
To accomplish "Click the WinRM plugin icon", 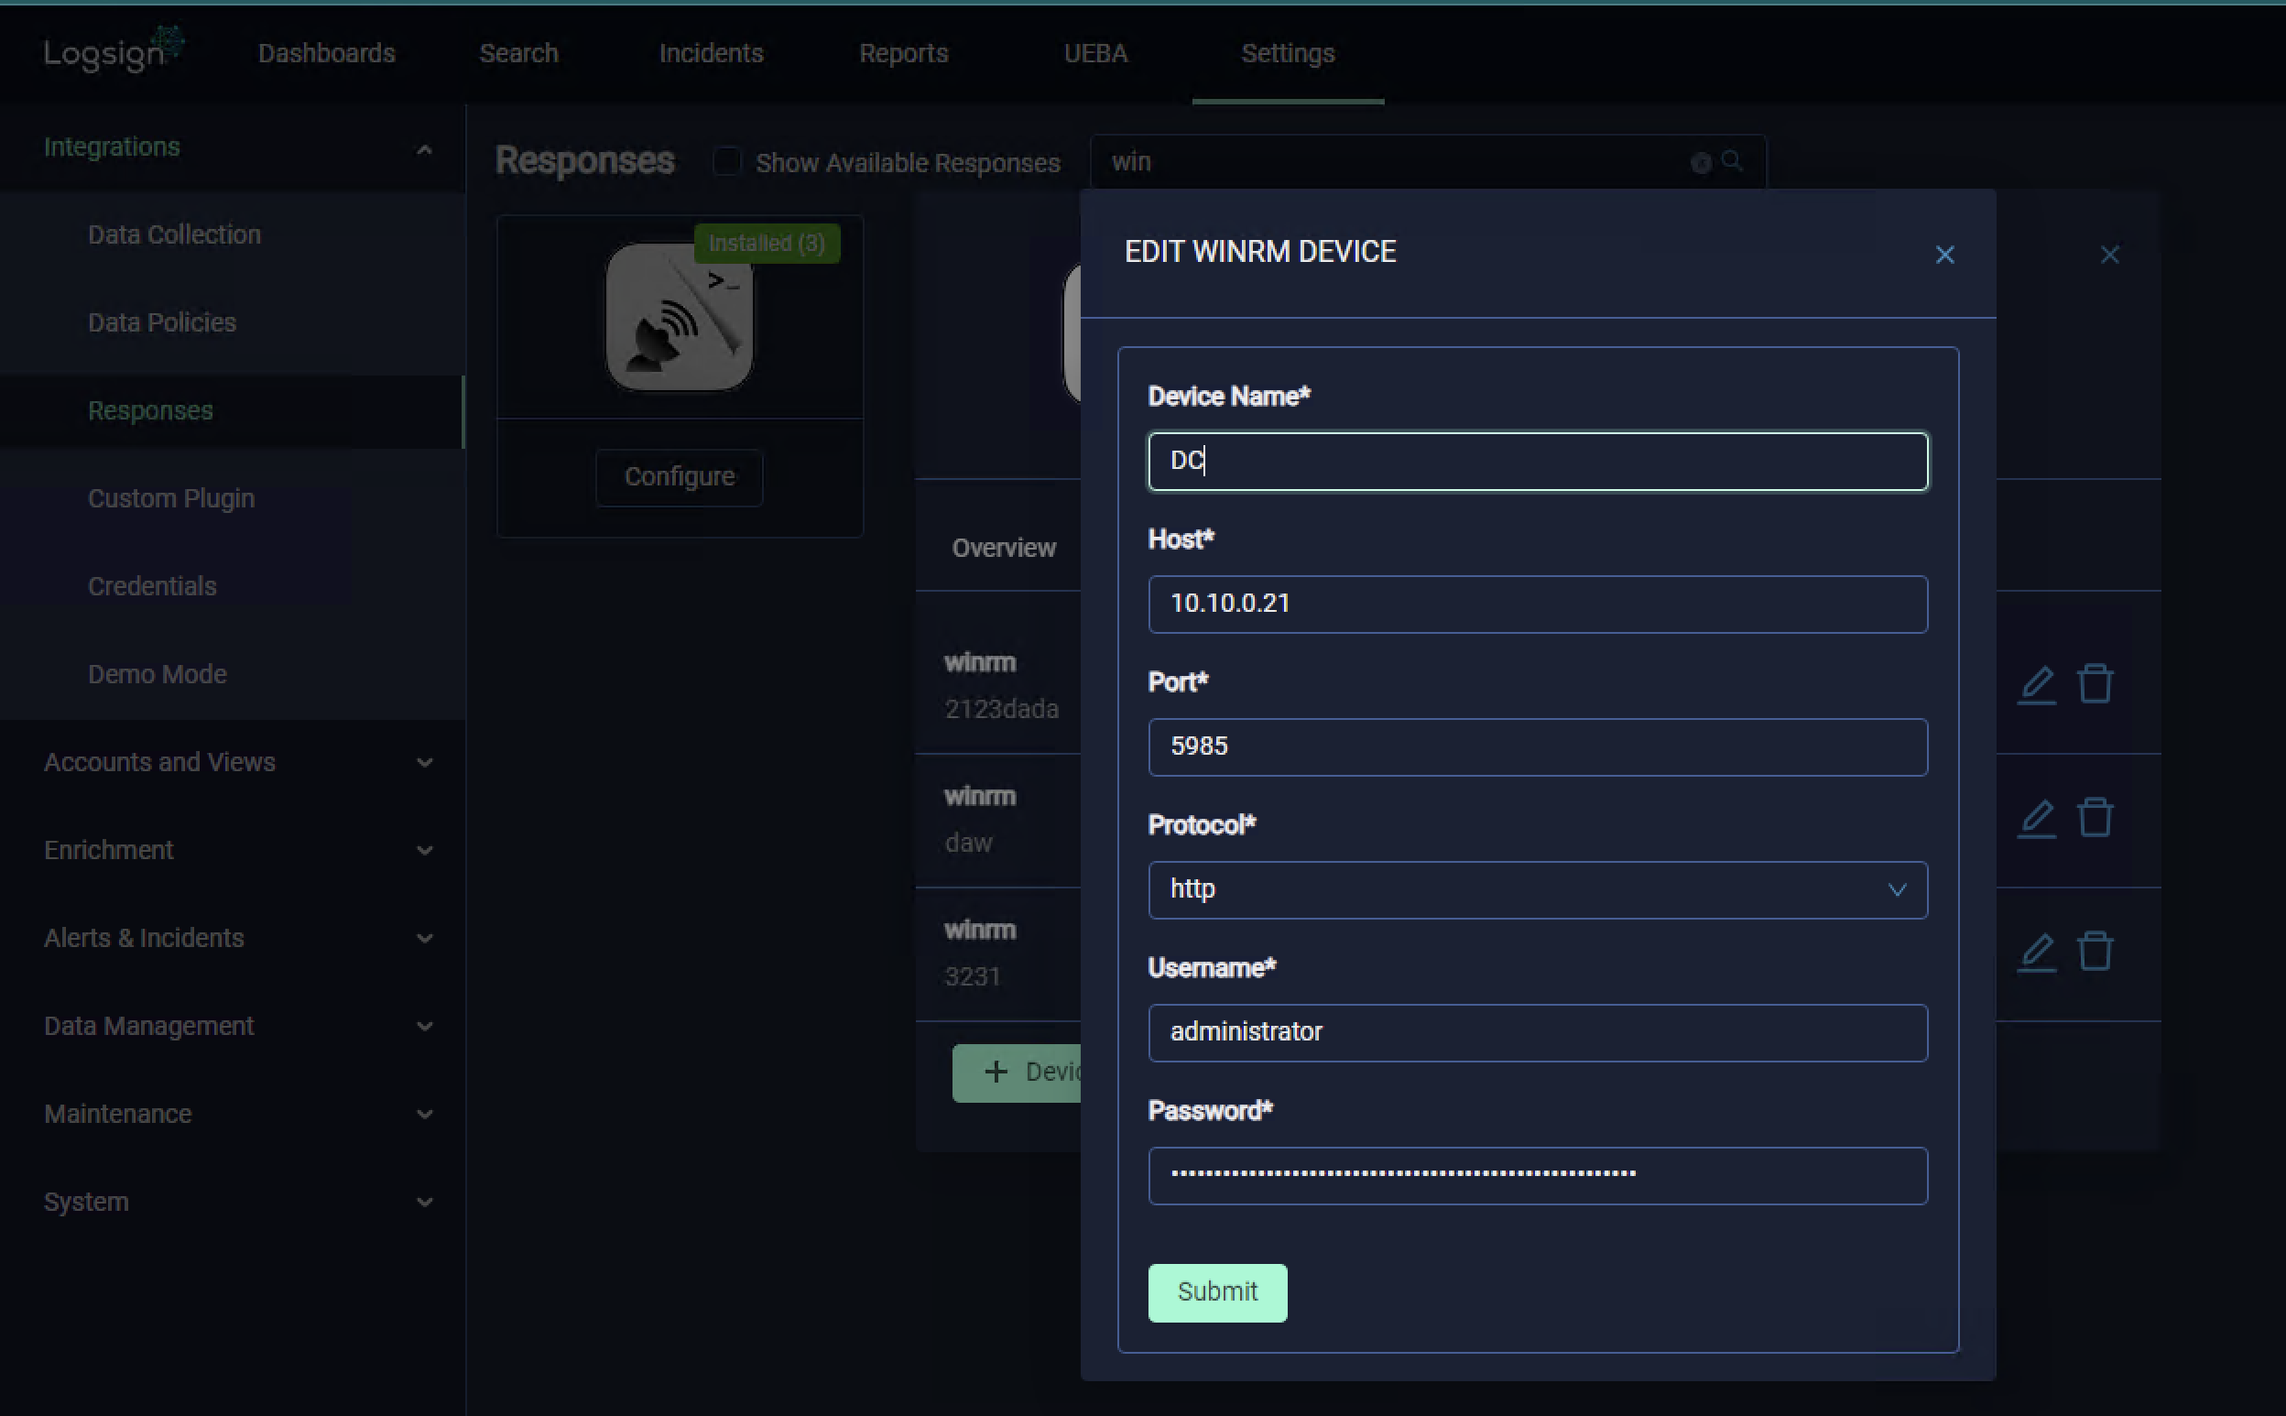I will pos(678,317).
